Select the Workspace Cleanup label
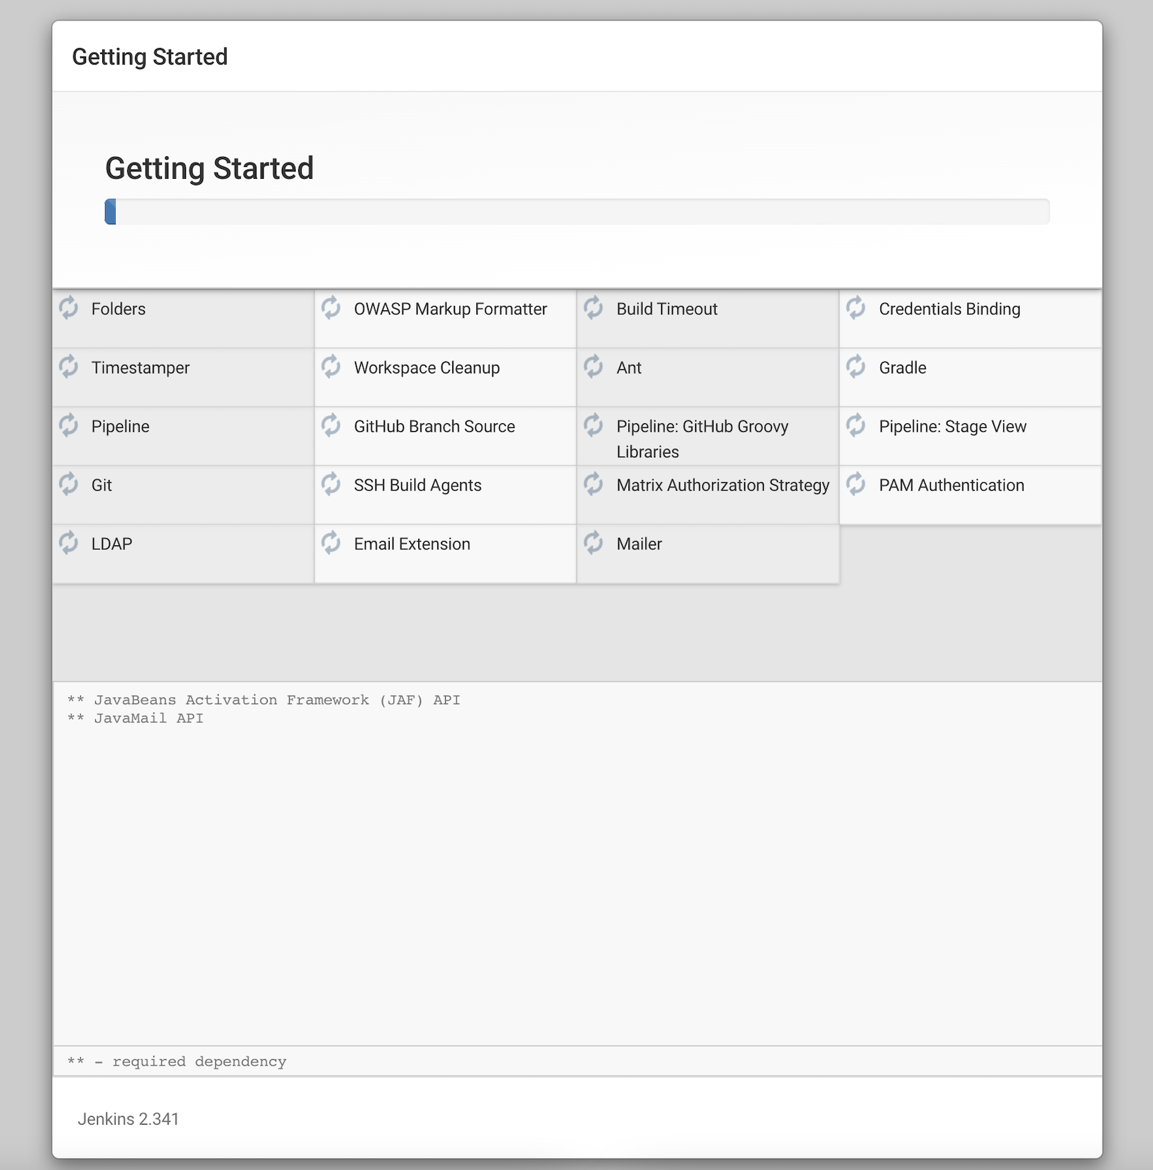The height and width of the screenshot is (1170, 1153). coord(427,368)
